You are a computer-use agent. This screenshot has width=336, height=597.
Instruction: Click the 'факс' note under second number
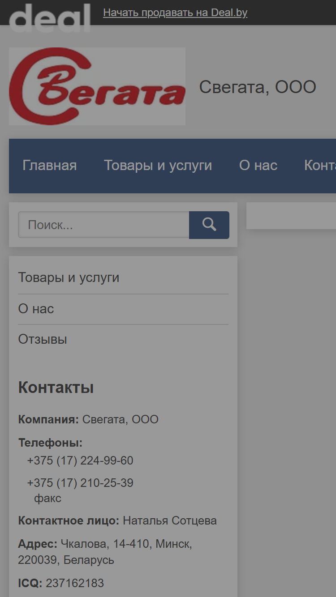(x=47, y=499)
